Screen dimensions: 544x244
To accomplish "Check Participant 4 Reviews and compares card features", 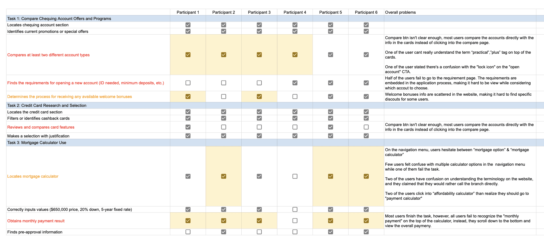I will [x=295, y=127].
